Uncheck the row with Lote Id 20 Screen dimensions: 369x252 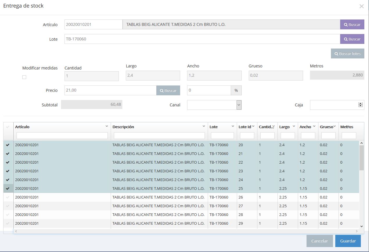click(x=8, y=145)
